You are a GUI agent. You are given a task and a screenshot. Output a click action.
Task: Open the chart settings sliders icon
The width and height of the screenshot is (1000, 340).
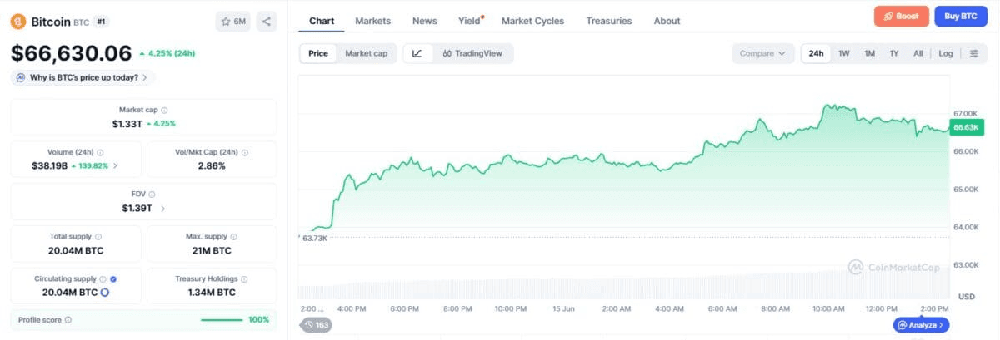point(973,53)
